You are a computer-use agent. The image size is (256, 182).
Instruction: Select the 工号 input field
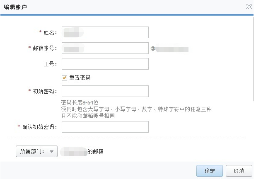(105, 64)
